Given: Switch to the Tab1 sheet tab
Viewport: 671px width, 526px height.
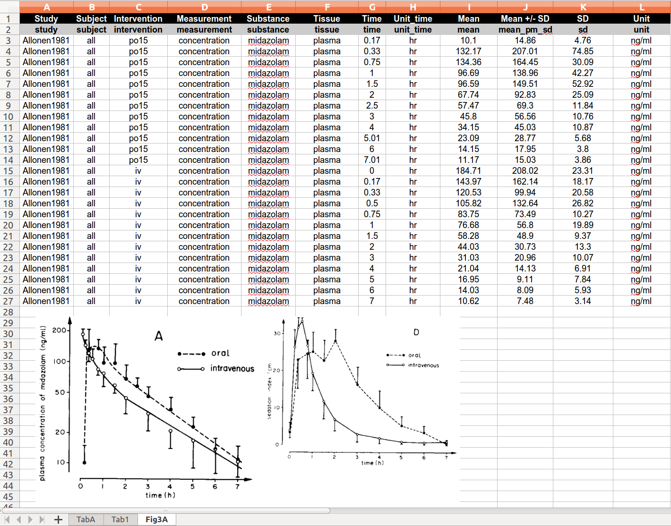Looking at the screenshot, I should 120,519.
